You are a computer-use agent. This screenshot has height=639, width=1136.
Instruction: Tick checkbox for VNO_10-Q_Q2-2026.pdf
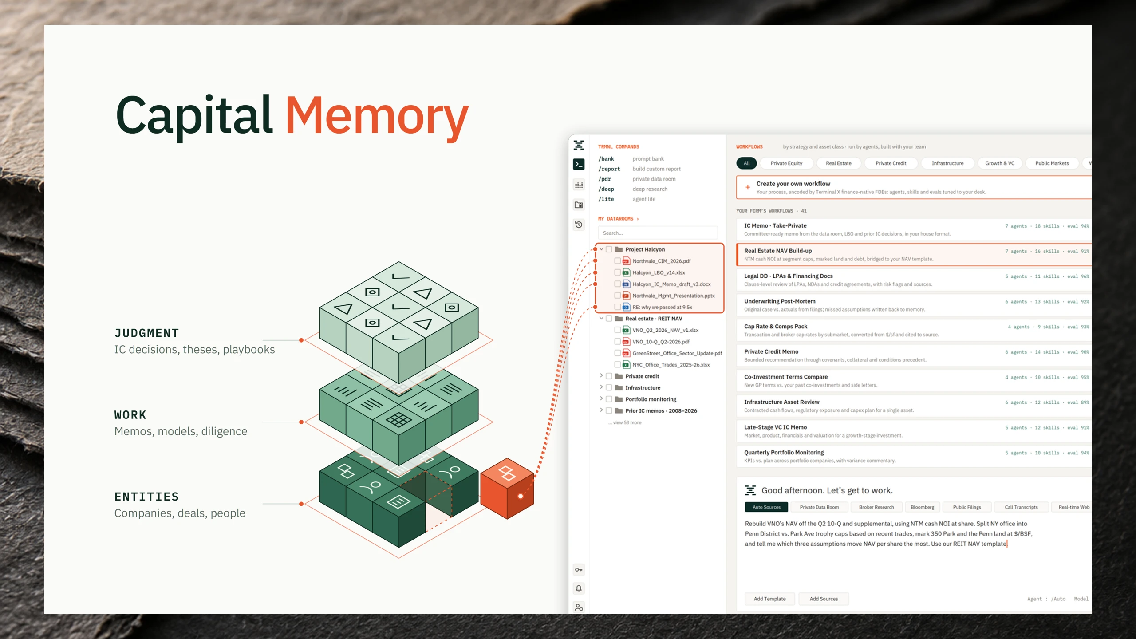[617, 342]
